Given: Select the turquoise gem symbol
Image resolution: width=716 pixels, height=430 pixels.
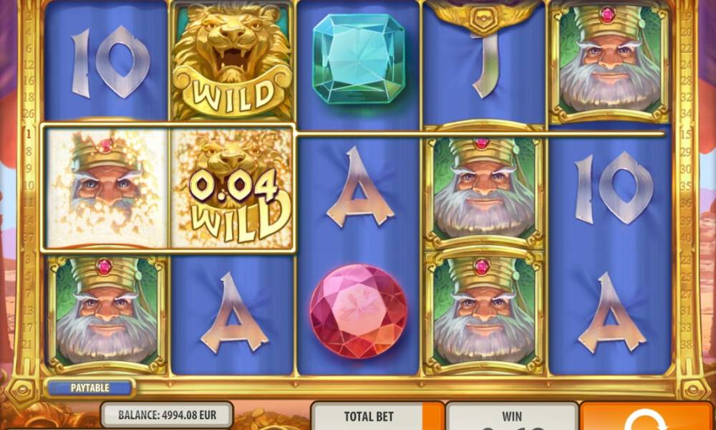Looking at the screenshot, I should (359, 58).
